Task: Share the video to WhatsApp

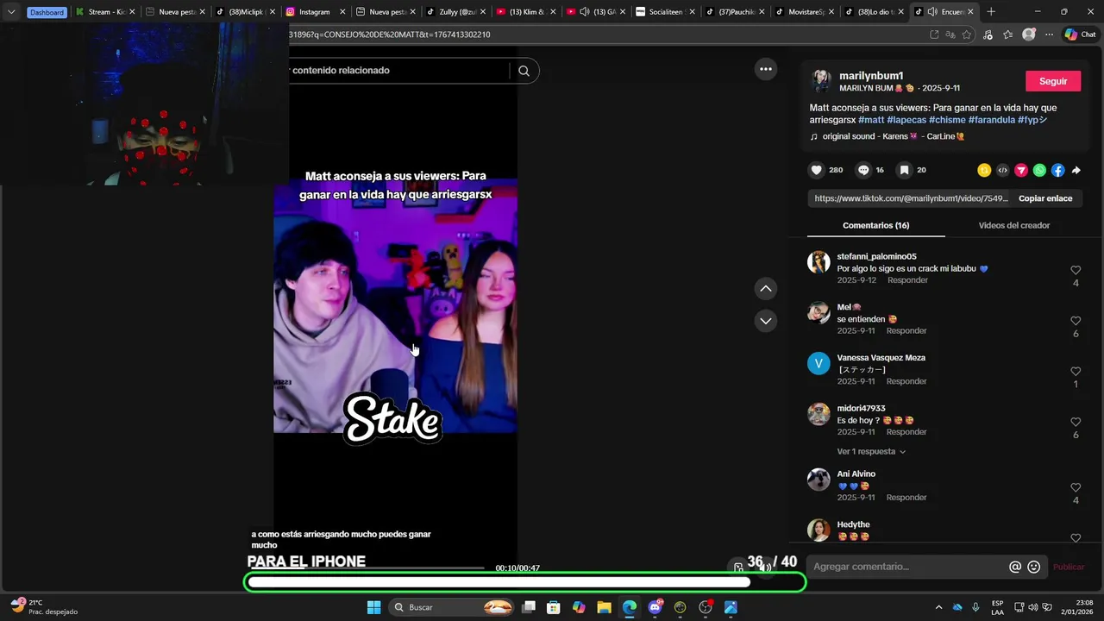Action: [1039, 170]
